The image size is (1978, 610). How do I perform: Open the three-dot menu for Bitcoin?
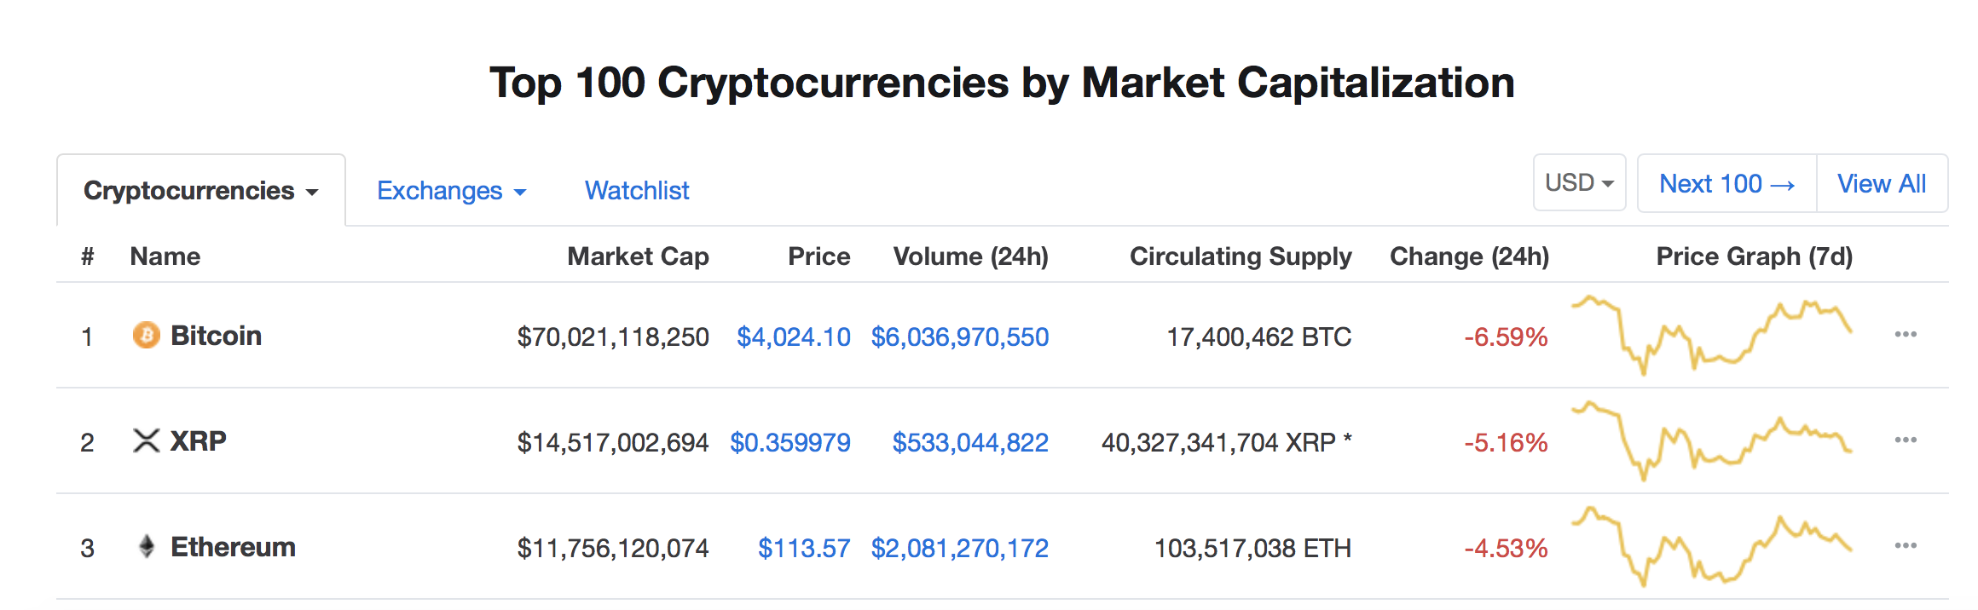(x=1906, y=334)
